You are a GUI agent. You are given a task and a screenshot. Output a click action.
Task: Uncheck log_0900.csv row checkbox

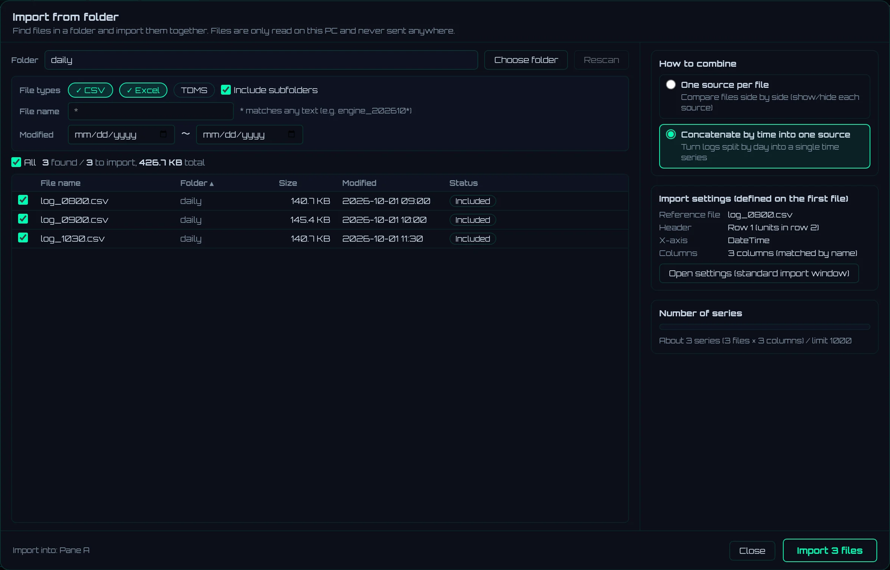[x=23, y=219]
